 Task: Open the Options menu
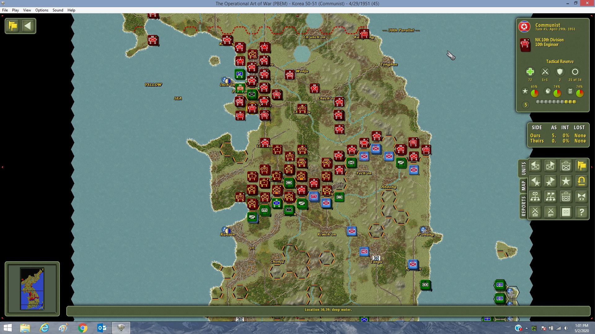[42, 10]
